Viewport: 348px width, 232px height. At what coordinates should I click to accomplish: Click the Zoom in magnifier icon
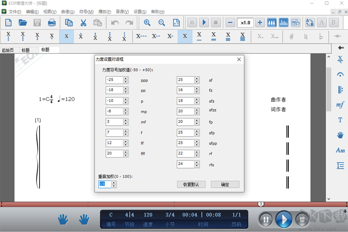(x=147, y=23)
